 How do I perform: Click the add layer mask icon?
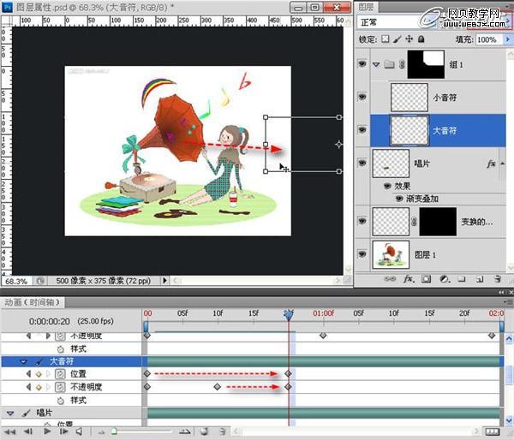(x=427, y=279)
